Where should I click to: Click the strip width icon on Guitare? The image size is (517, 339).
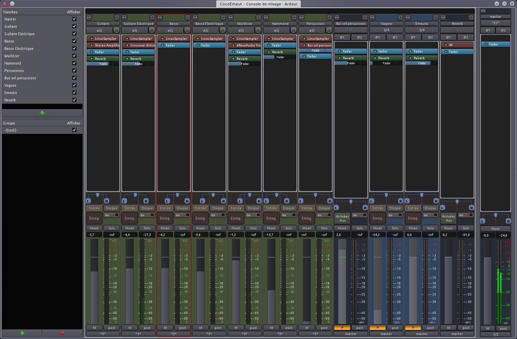point(89,17)
